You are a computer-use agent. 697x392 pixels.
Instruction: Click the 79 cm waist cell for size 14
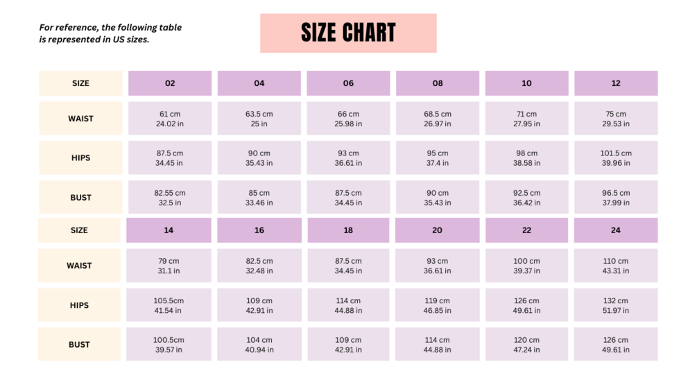[x=169, y=266]
